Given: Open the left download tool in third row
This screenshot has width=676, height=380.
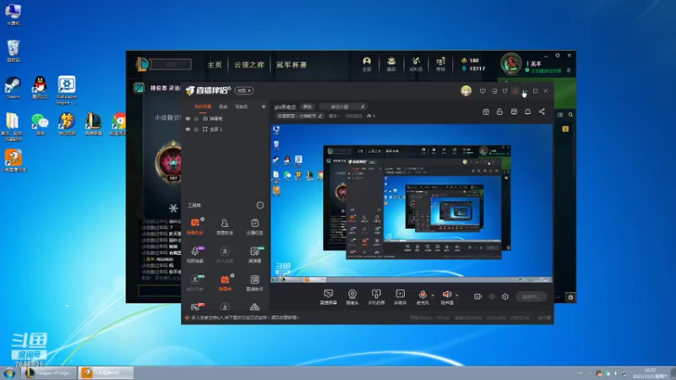Looking at the screenshot, I should (x=195, y=283).
